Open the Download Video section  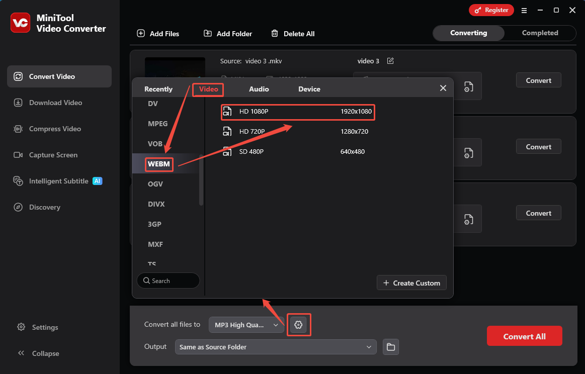(54, 103)
